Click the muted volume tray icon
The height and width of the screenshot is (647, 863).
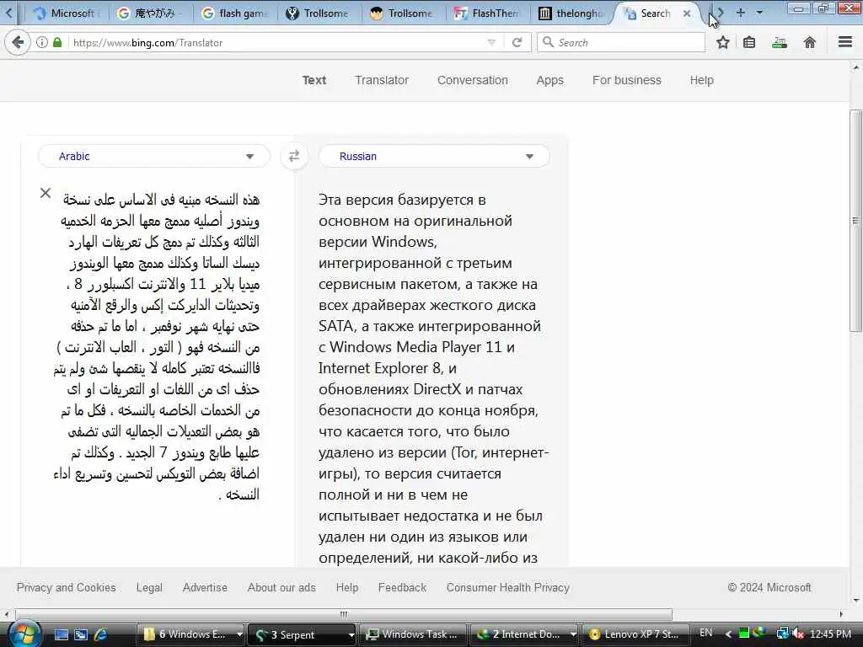[799, 634]
